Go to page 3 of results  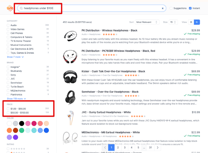pos(125,147)
